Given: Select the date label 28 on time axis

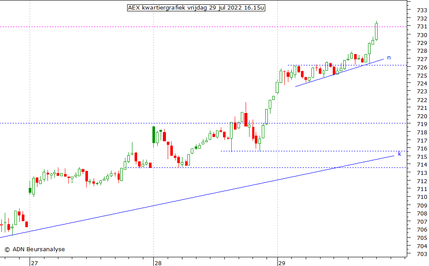Looking at the screenshot, I should tap(158, 263).
